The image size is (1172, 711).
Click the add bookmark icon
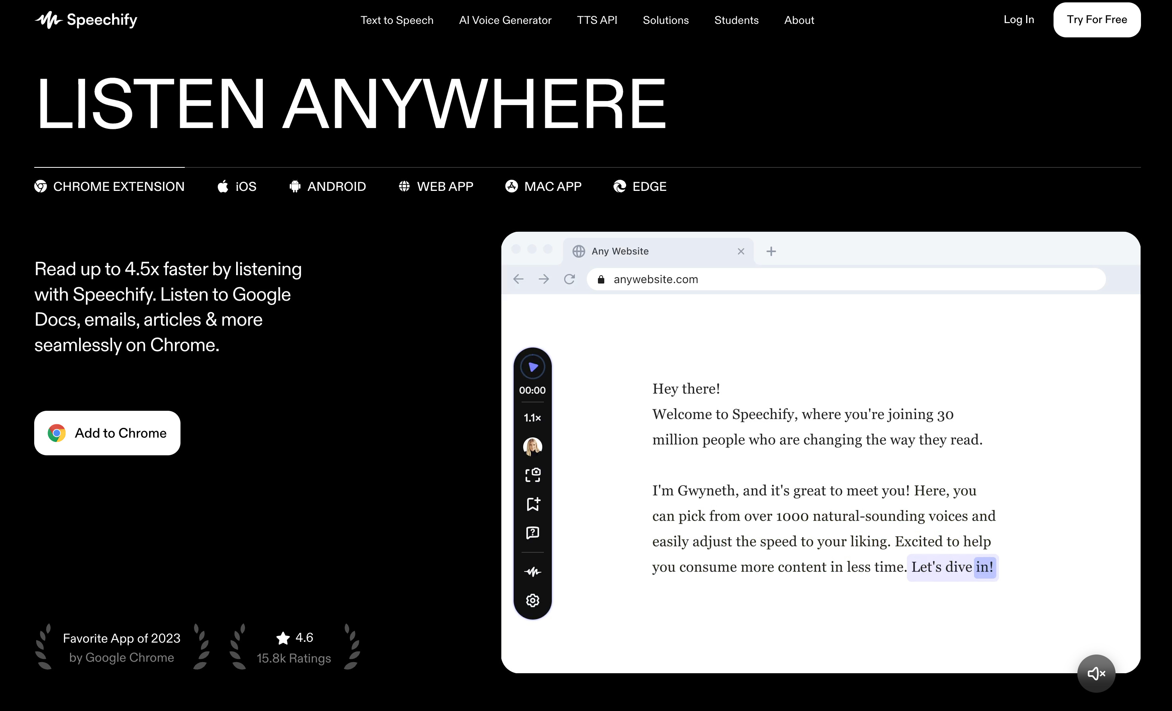tap(532, 503)
